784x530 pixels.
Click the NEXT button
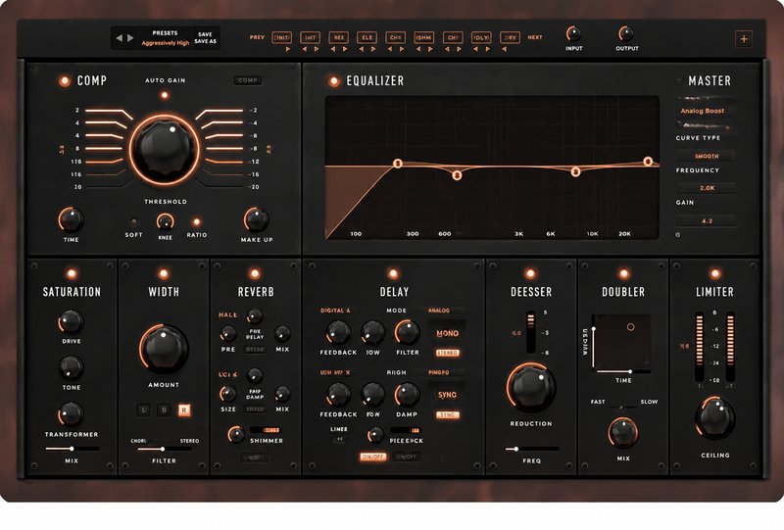pyautogui.click(x=535, y=37)
